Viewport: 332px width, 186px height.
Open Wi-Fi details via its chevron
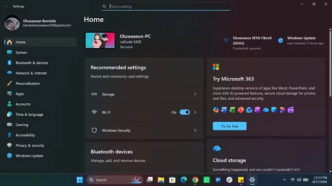coord(195,112)
